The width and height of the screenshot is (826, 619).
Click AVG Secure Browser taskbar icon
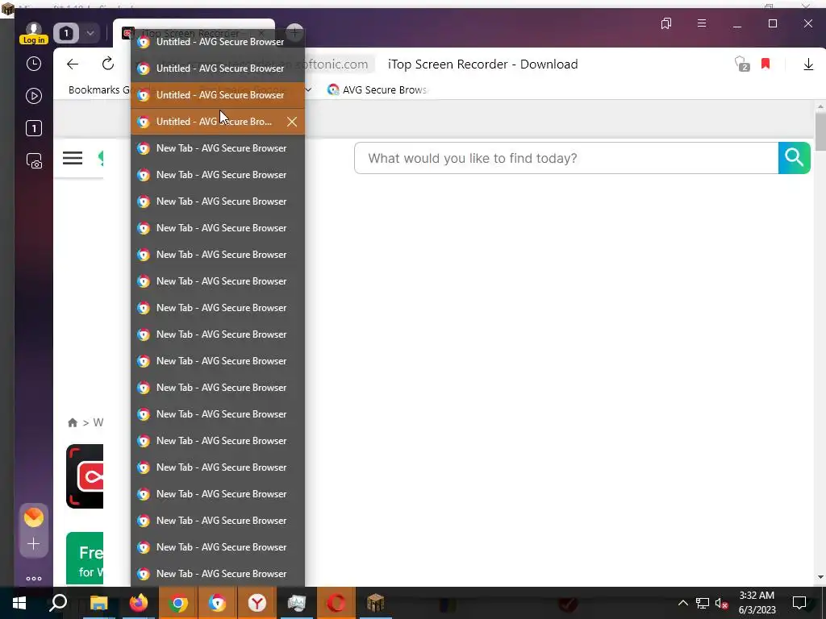(x=217, y=603)
